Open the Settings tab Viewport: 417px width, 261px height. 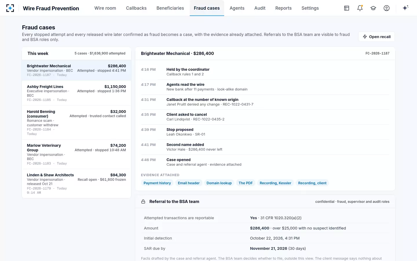tap(310, 8)
